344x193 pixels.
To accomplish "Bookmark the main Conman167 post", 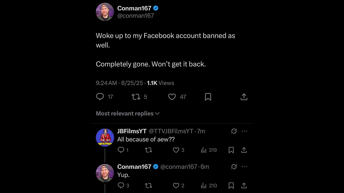I will coord(208,97).
